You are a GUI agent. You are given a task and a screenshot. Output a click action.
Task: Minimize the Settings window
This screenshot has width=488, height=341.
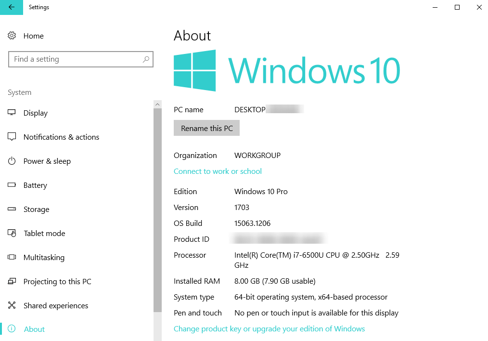(435, 7)
